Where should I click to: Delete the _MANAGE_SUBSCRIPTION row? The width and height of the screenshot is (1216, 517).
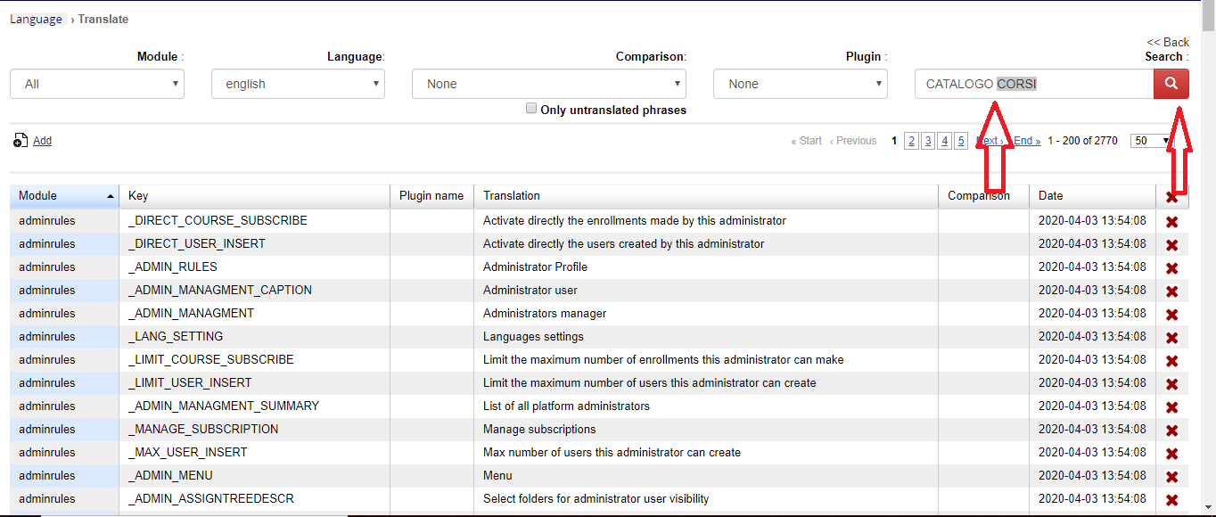pos(1172,431)
